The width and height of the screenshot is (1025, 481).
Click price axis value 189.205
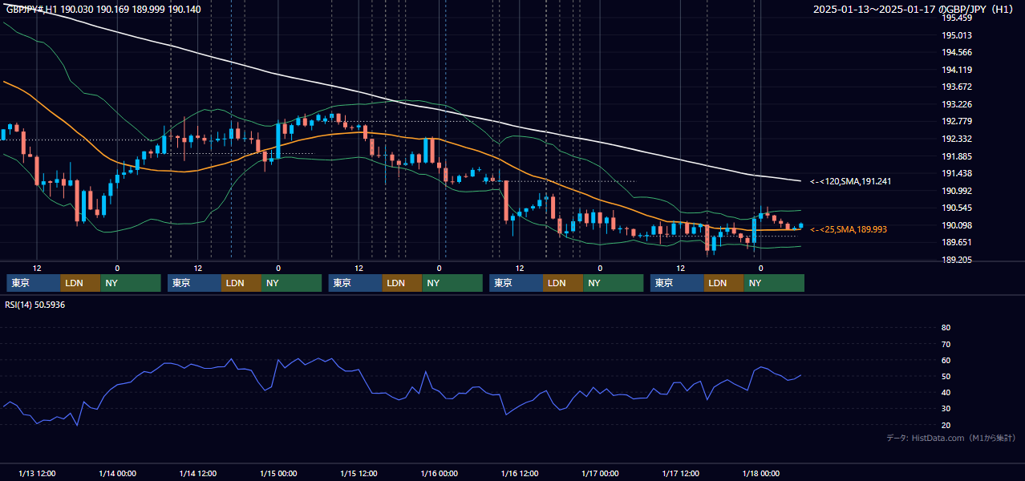click(x=957, y=260)
